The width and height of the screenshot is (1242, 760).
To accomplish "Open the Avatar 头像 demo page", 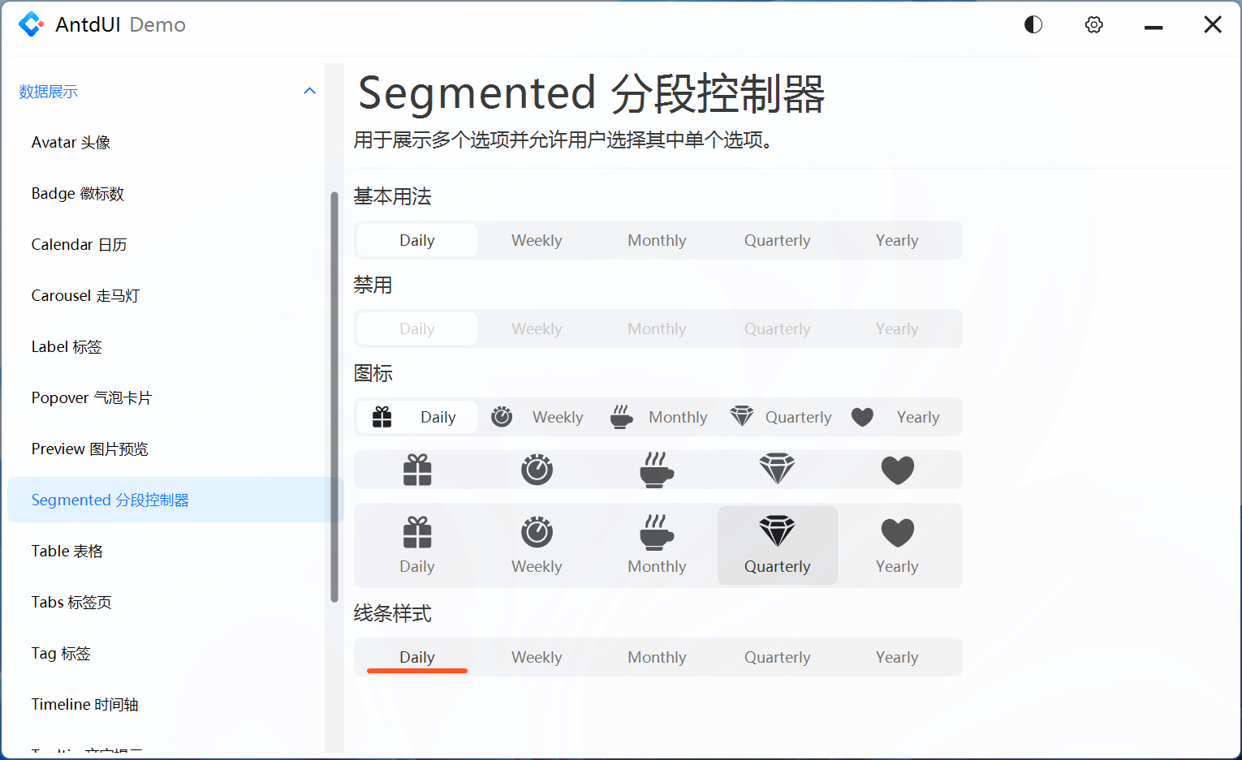I will click(x=71, y=142).
